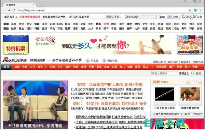Open the 专访潘粤明董洁夫妇 featured photo
The width and height of the screenshot is (205, 130).
click(35, 105)
